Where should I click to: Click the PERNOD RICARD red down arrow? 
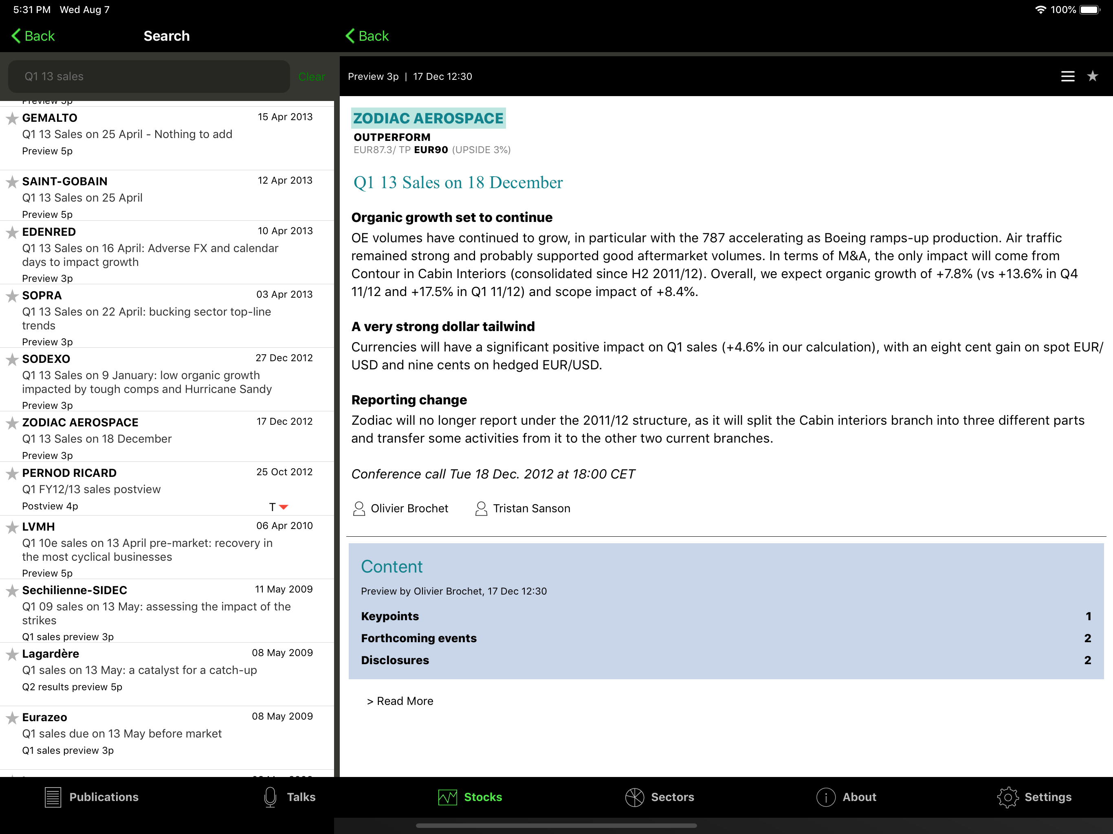pos(283,507)
